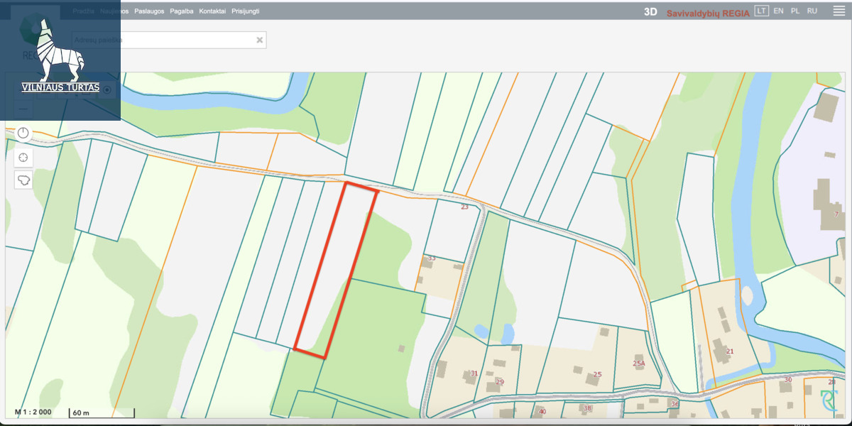Open the Savivaldybių REGIA link

(708, 13)
